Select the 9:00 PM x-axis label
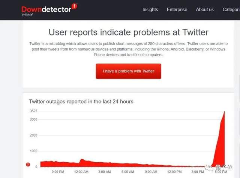The height and width of the screenshot is (178, 240). [x=58, y=172]
